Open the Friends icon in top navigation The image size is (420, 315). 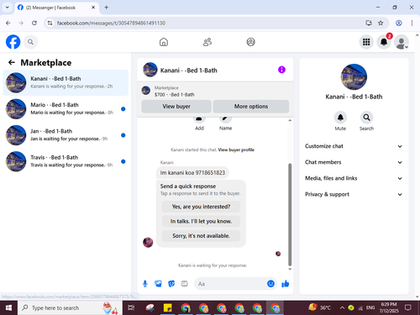coord(207,42)
